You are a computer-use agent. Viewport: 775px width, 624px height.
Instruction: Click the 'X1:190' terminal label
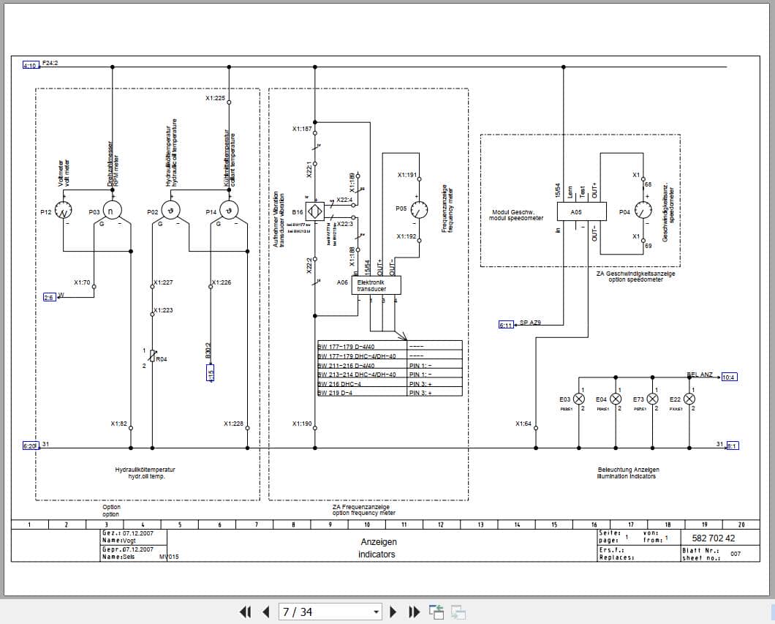pos(302,424)
